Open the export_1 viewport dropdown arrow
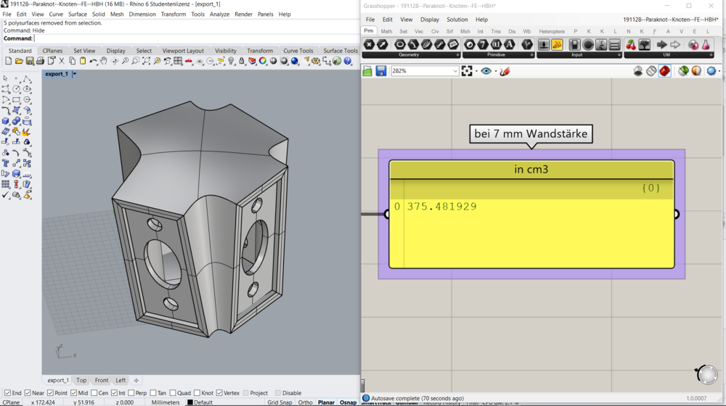The image size is (726, 406). (x=74, y=74)
